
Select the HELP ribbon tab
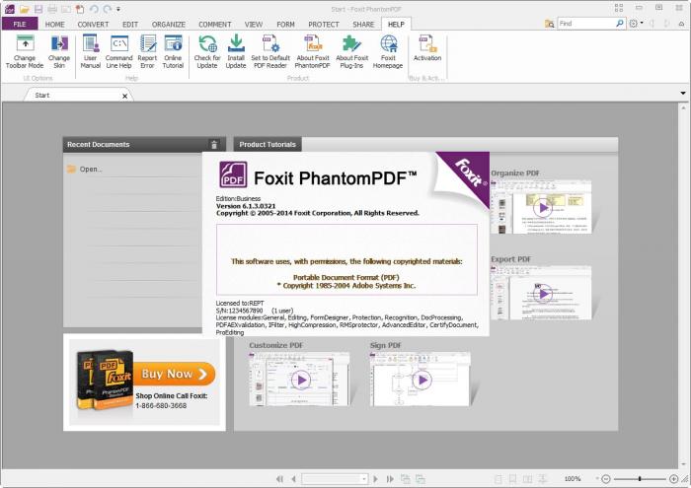(396, 25)
